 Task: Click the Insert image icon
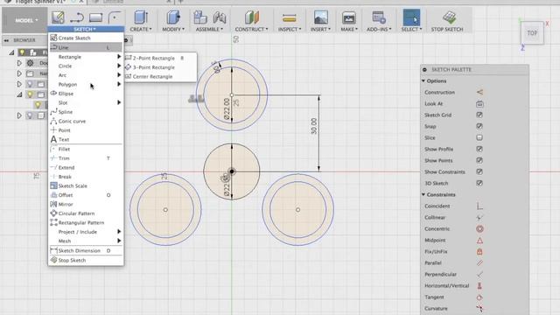click(321, 17)
